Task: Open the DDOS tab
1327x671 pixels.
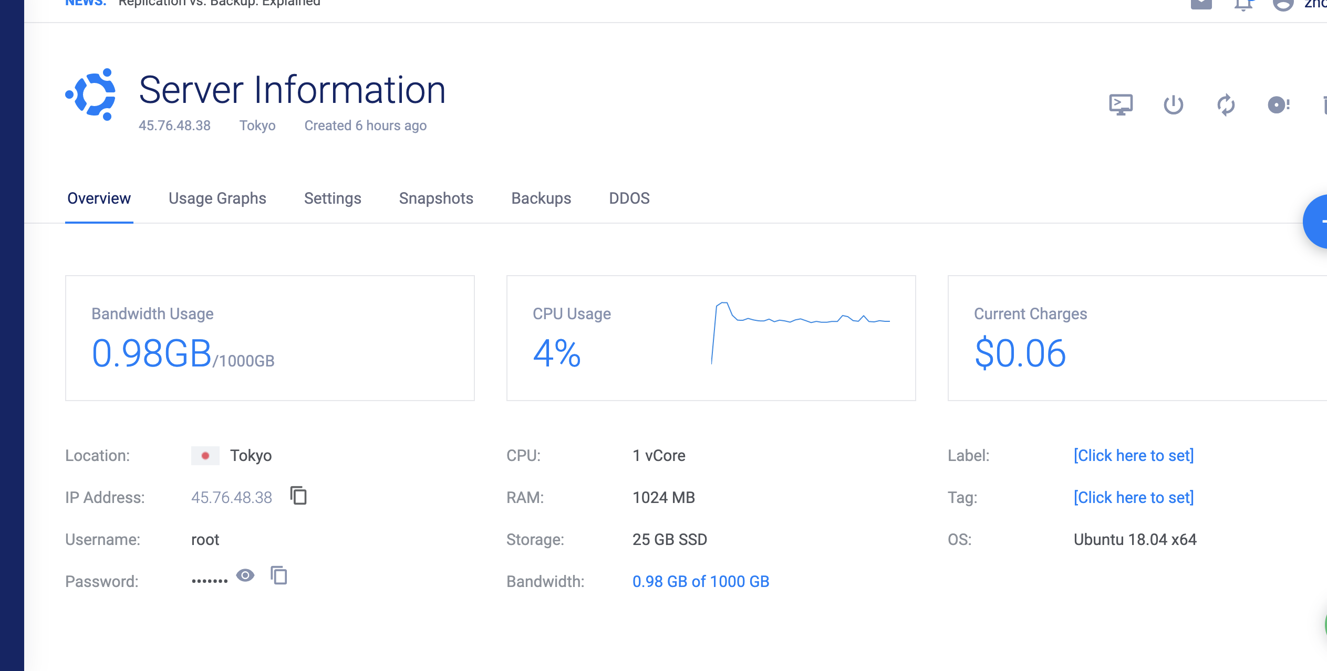Action: pyautogui.click(x=629, y=198)
